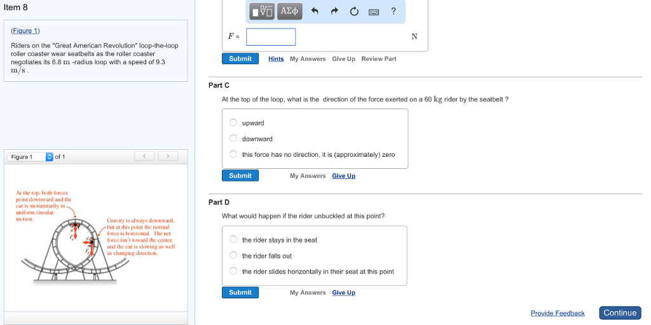Viewport: 651px width, 325px height.
Task: Click the undo arrow icon
Action: [x=314, y=11]
